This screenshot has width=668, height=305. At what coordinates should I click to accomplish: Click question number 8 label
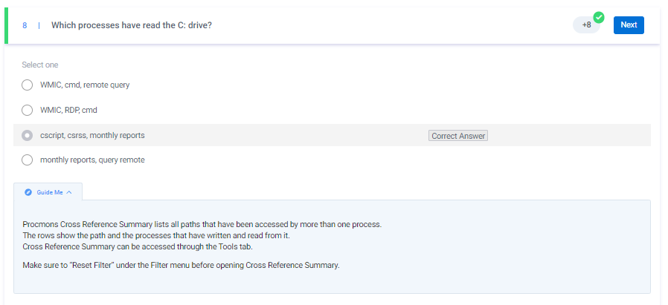[25, 25]
